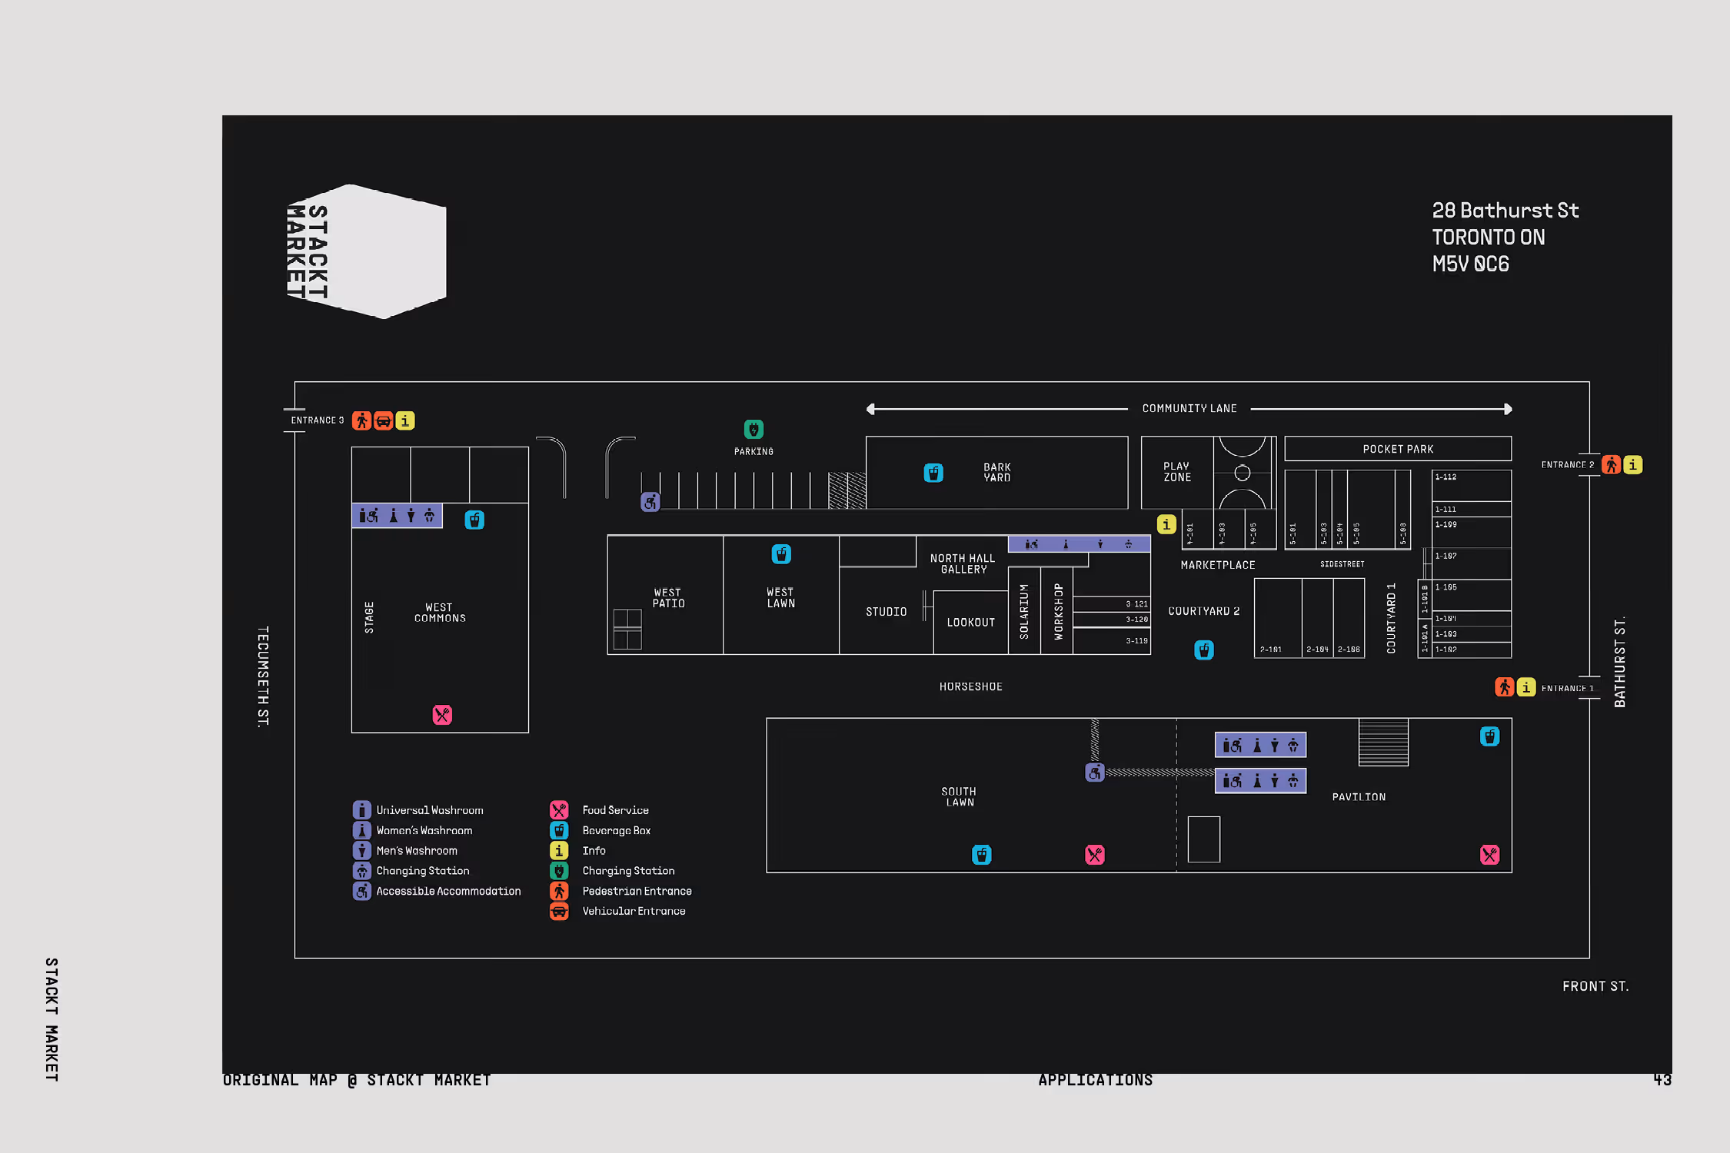Click the info icon beside Entrance 2

click(1633, 464)
